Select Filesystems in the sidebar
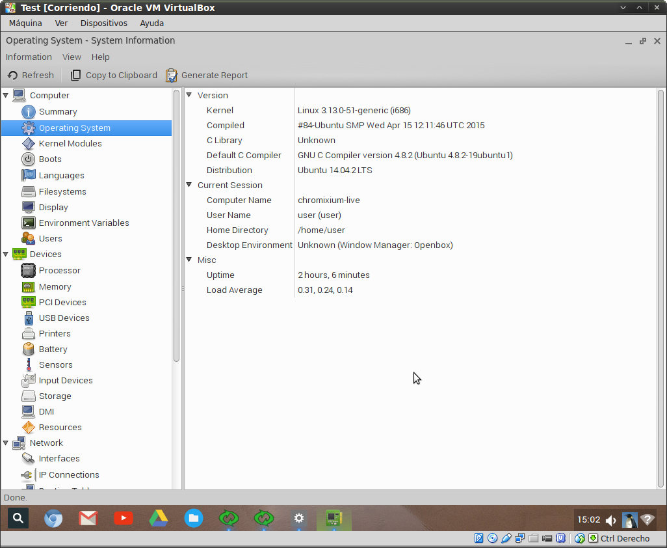 click(x=62, y=192)
